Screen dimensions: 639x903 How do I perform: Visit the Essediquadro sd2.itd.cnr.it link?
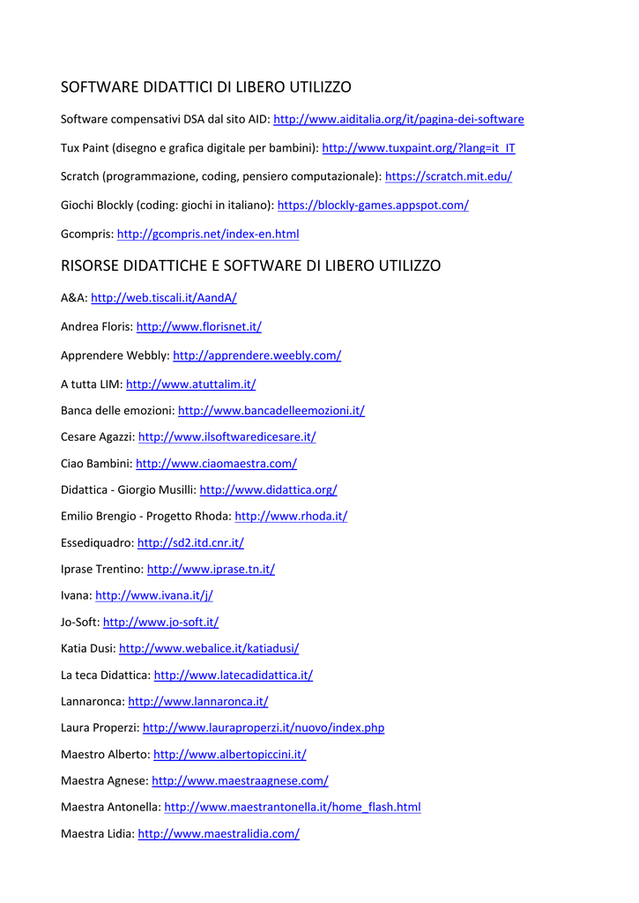coord(190,542)
